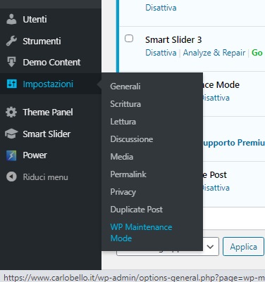Click the Strumenti wrench icon
Viewport: 265px width, 282px height.
(x=11, y=41)
